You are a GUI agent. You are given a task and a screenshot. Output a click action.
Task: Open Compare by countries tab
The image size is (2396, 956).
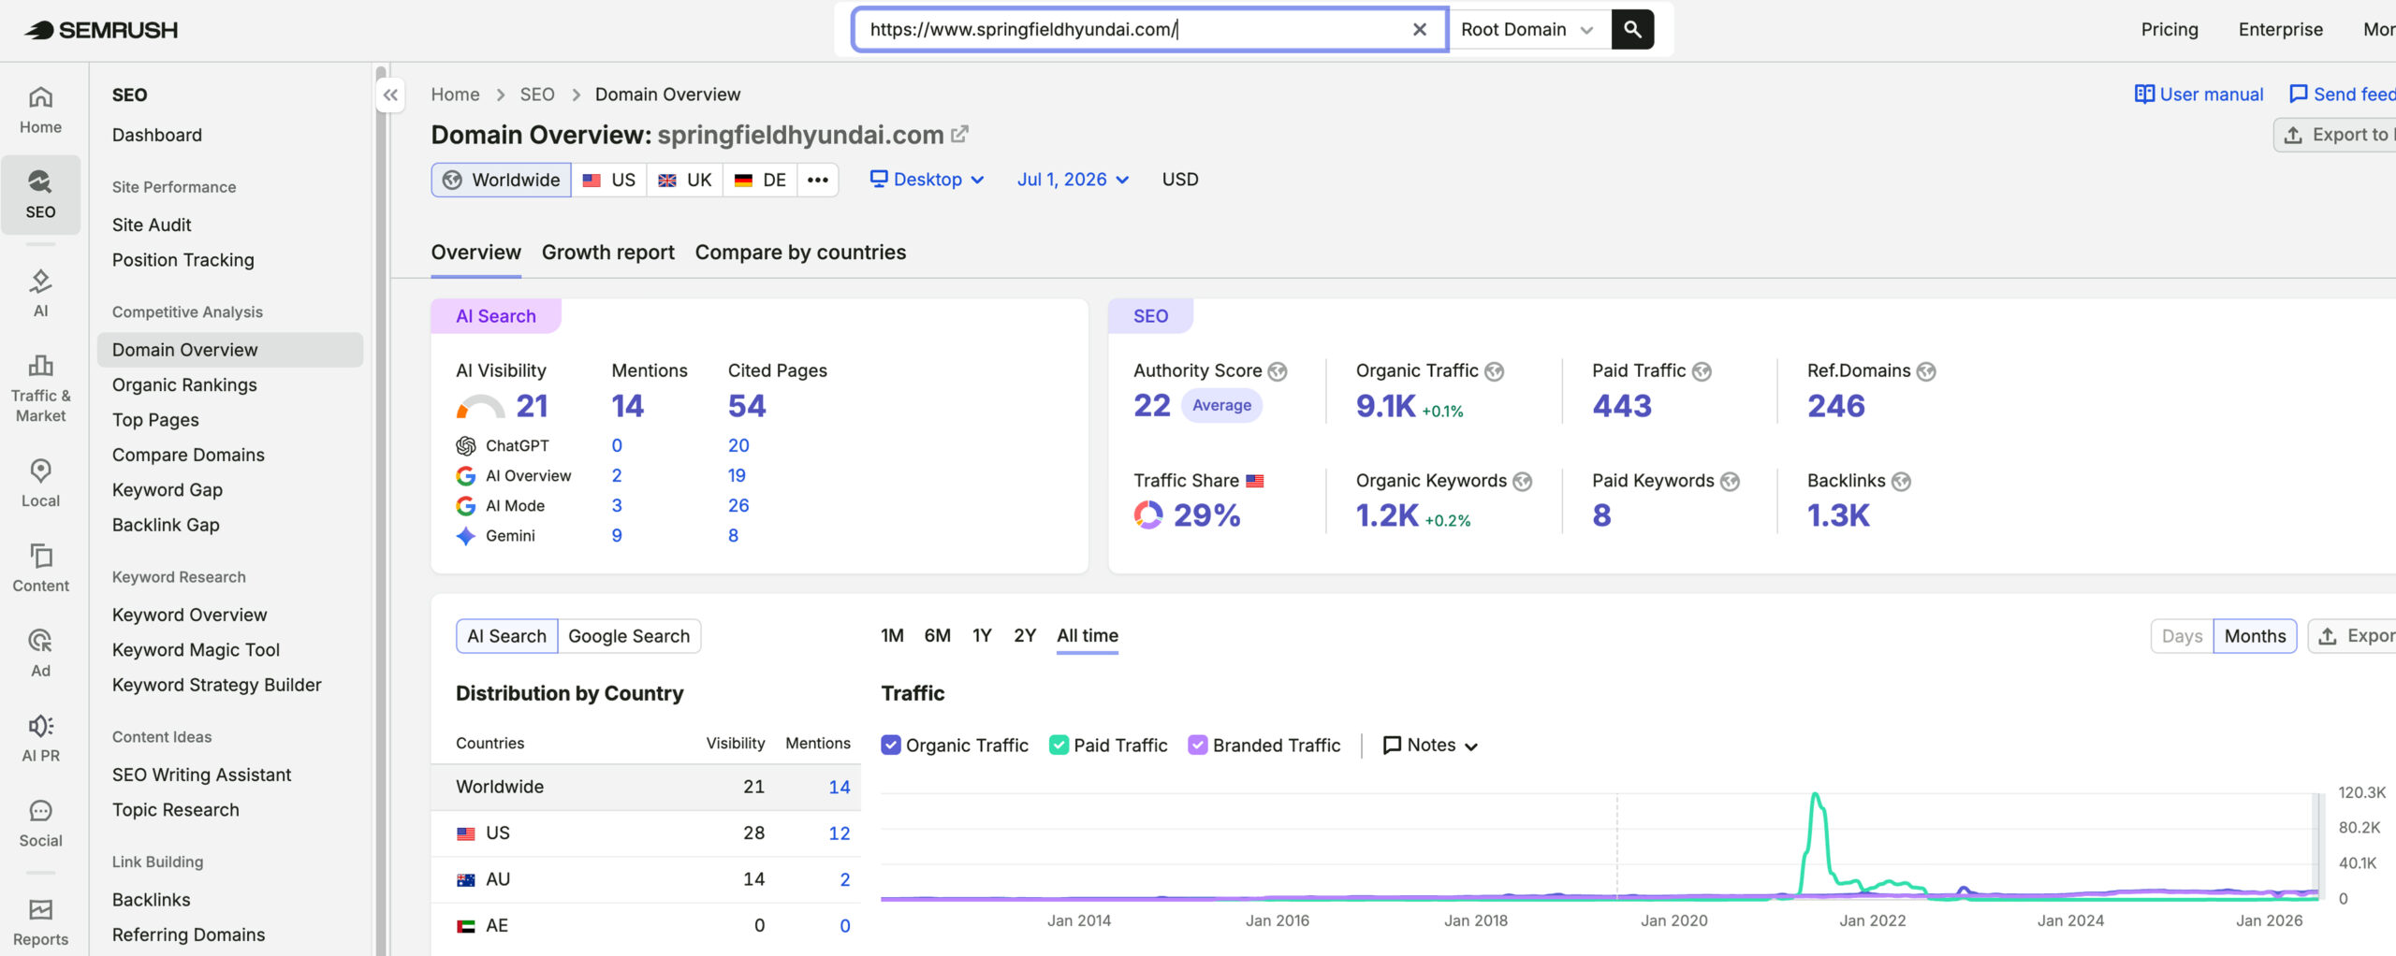tap(800, 253)
